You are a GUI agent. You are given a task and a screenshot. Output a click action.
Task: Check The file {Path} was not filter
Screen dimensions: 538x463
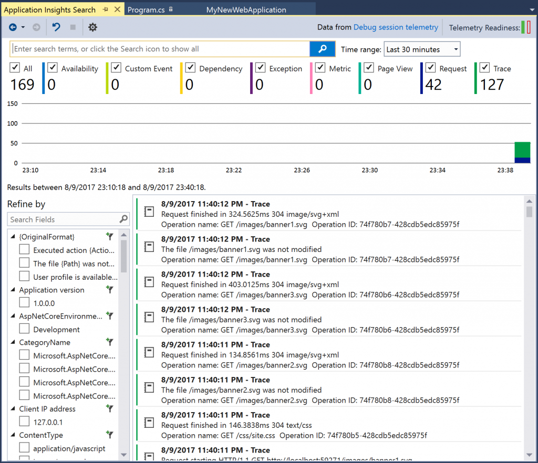coord(24,262)
